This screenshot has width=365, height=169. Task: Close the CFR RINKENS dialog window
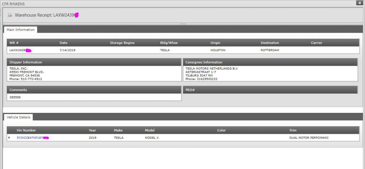[x=359, y=3]
